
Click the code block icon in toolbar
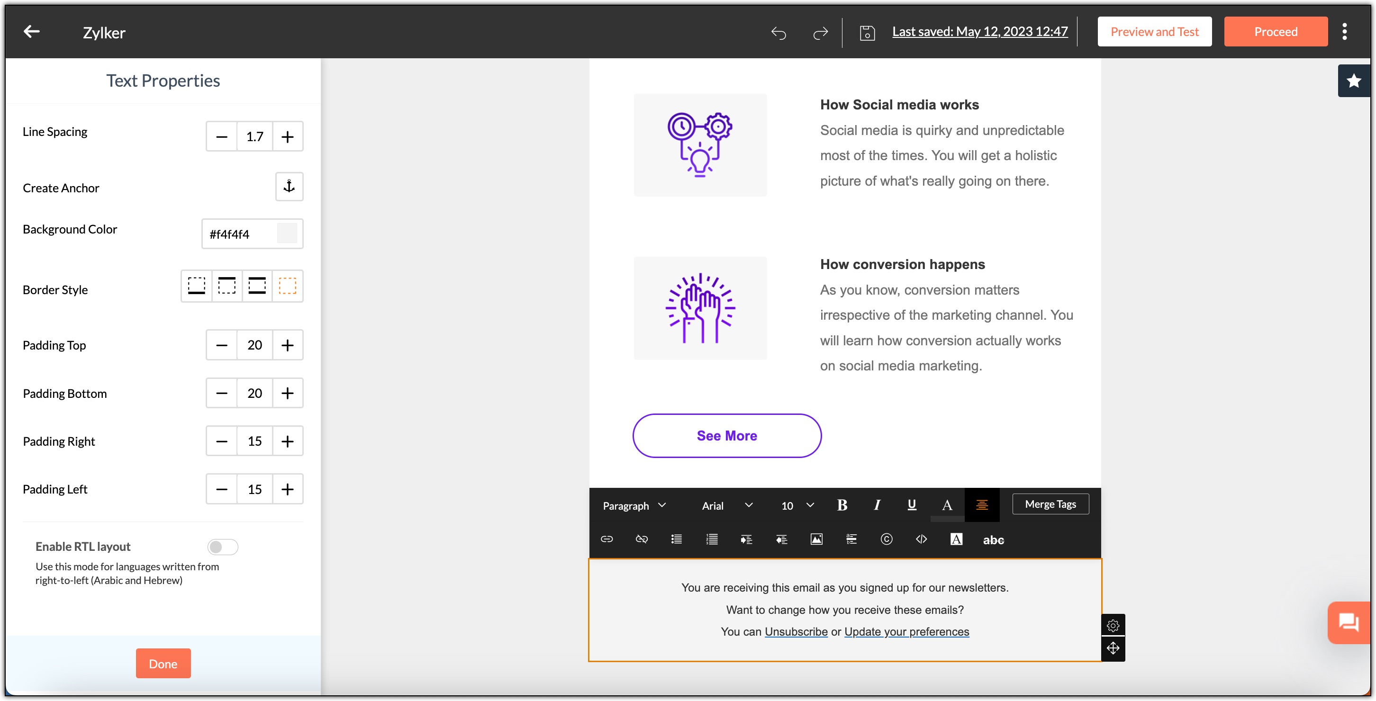pos(920,539)
